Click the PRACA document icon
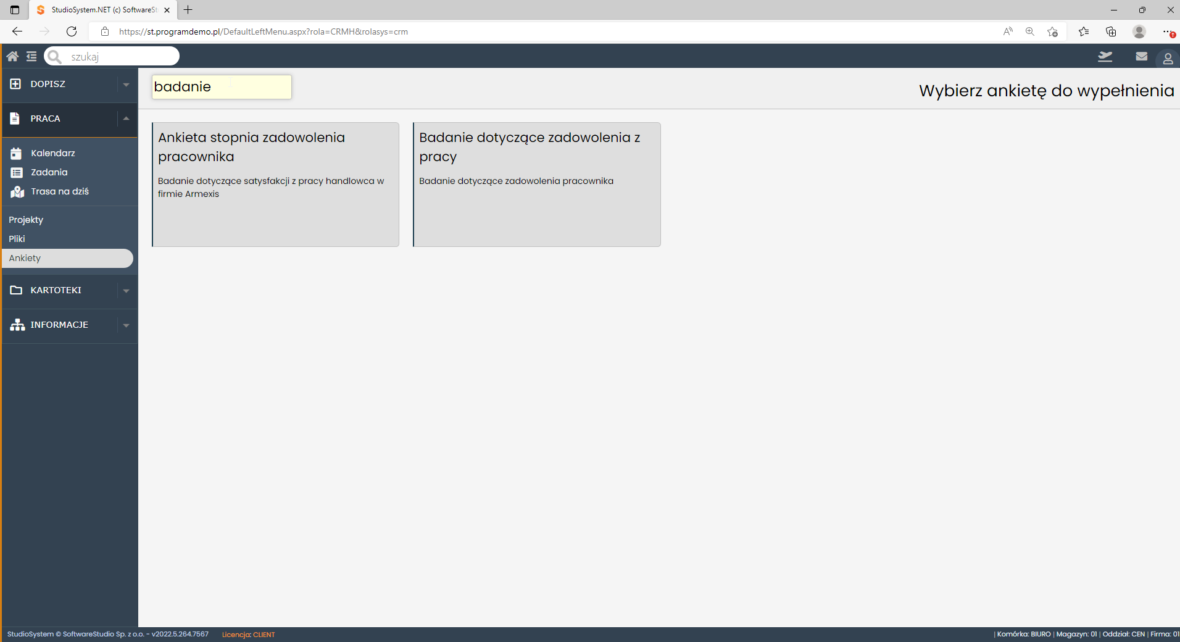The image size is (1180, 642). 15,119
